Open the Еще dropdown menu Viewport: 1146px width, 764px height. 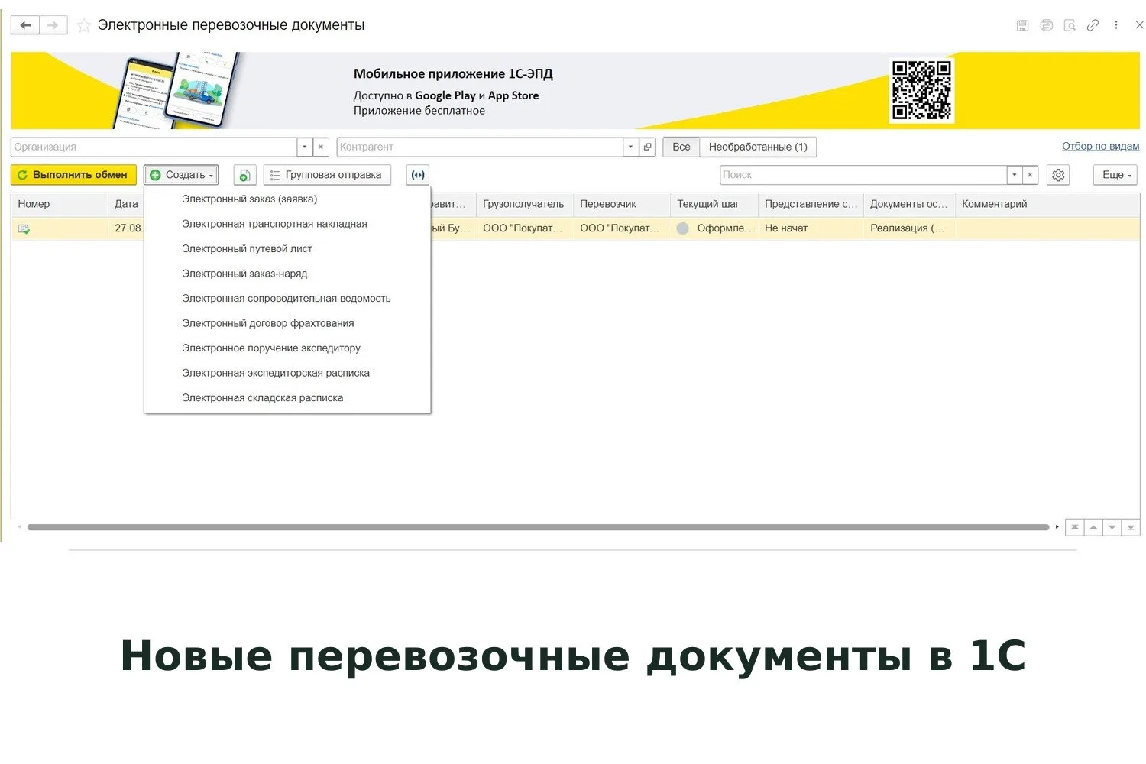(1116, 175)
